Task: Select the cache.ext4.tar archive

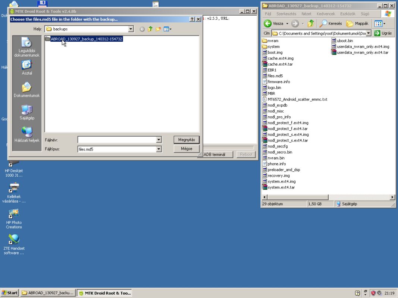Action: [278, 64]
